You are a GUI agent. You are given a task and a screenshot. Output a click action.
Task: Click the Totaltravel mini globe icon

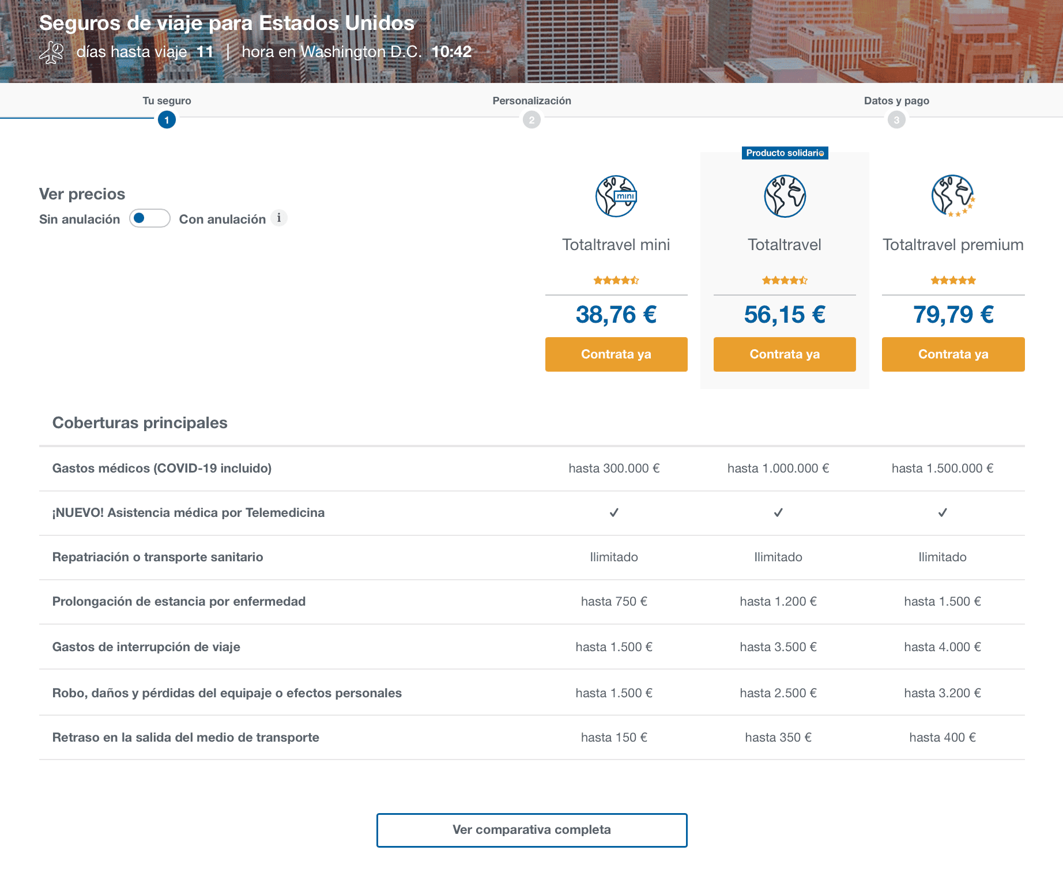(x=616, y=197)
